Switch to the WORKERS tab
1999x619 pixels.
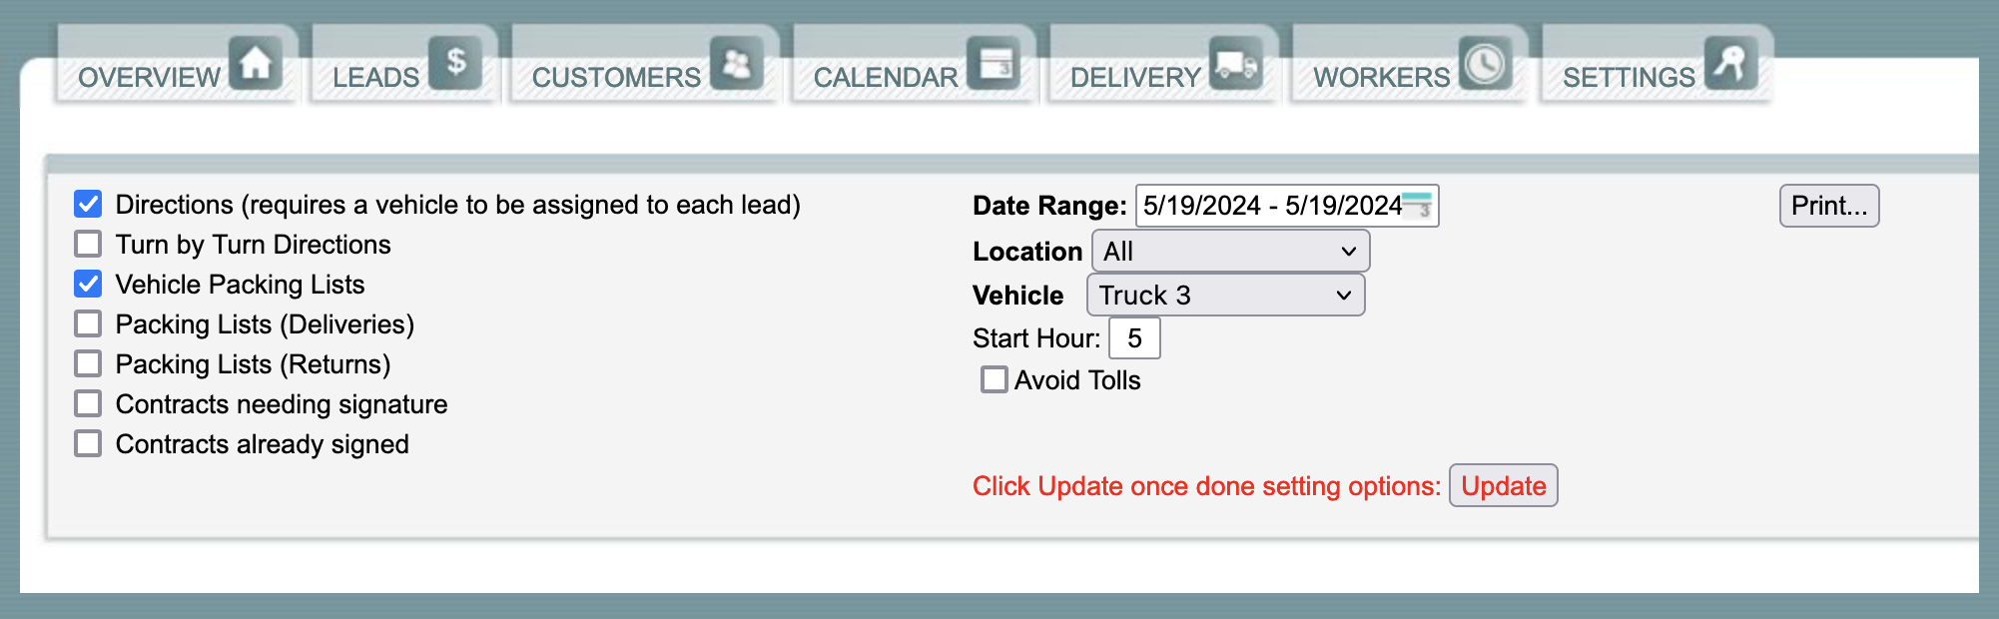[x=1410, y=64]
